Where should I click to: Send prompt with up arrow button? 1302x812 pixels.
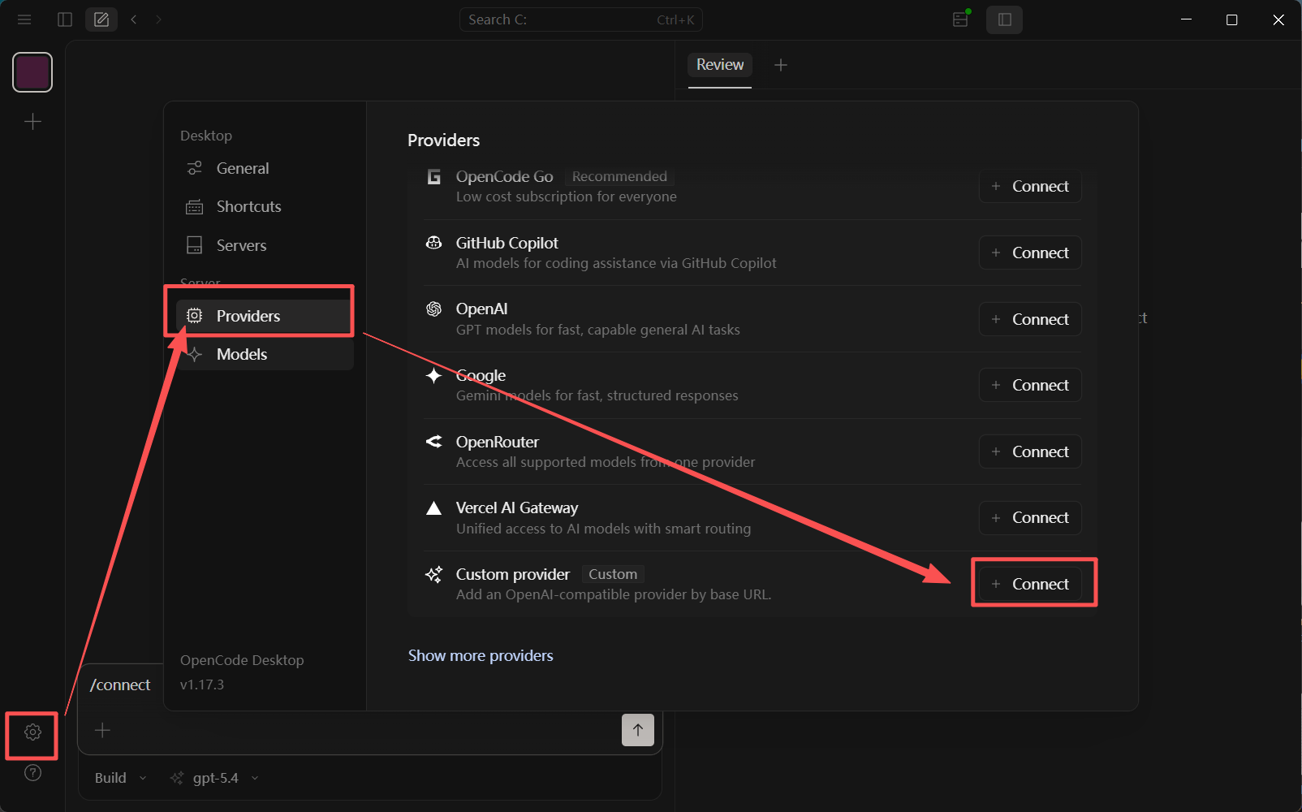click(638, 730)
